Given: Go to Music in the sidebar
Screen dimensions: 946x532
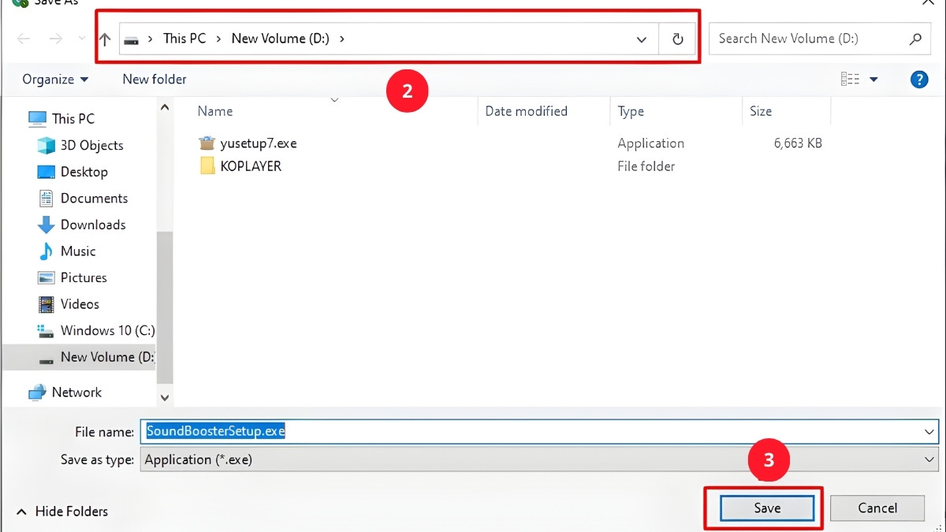Looking at the screenshot, I should coord(77,251).
